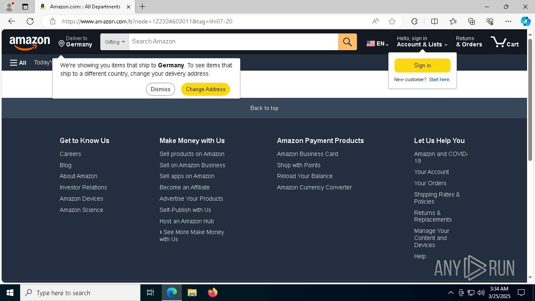Open Returns & Orders
The image size is (535, 301).
pyautogui.click(x=469, y=42)
